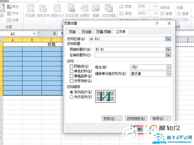Click range selector icon for 左端标题列

(x=168, y=55)
